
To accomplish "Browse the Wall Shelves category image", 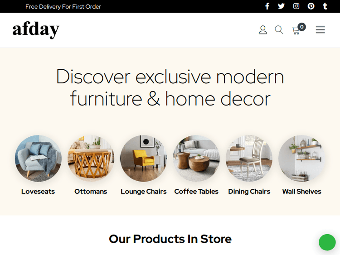I will tap(301, 159).
